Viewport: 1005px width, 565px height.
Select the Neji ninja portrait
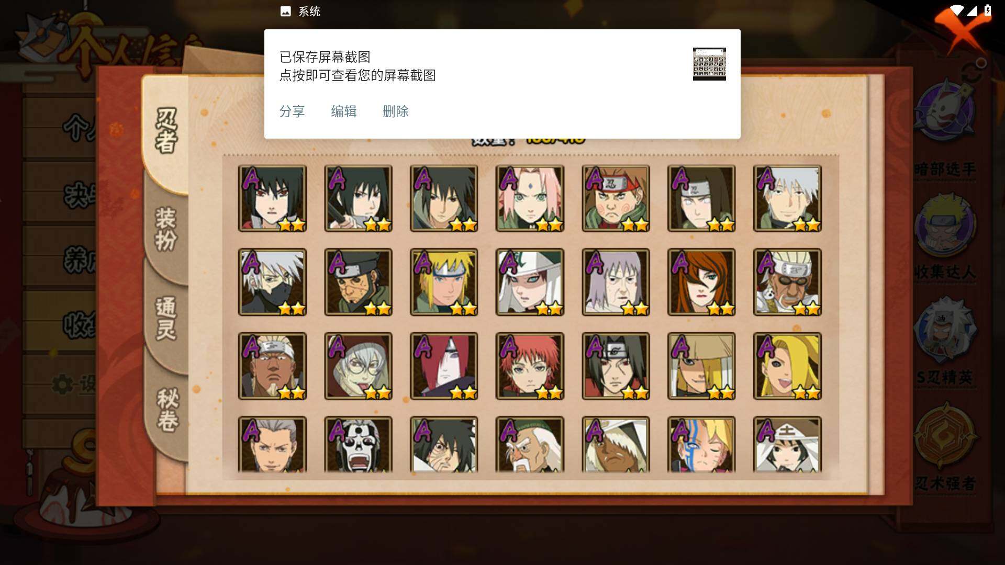(701, 198)
